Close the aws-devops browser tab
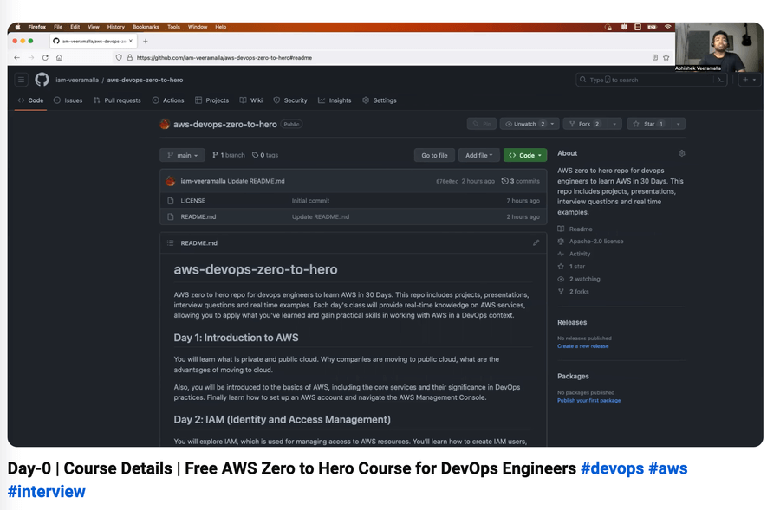 (131, 42)
